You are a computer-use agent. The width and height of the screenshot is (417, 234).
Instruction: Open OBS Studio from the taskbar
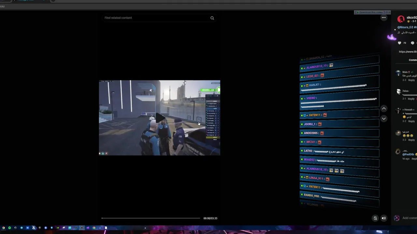click(x=82, y=228)
